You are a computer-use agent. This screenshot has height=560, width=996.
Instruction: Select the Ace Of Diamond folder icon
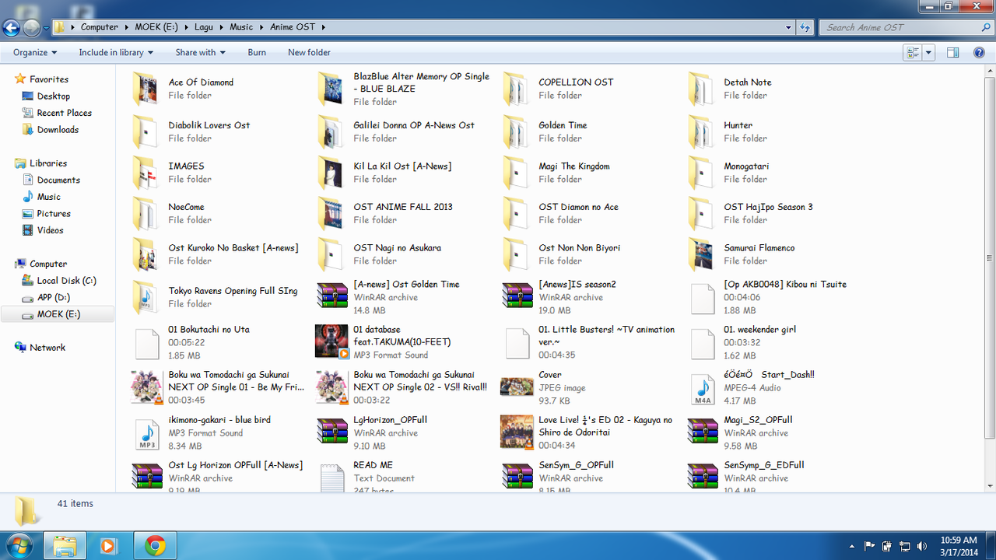146,89
